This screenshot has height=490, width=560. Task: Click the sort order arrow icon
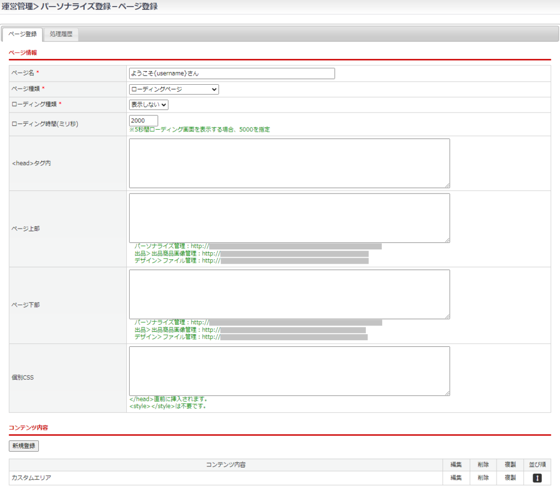(x=536, y=478)
